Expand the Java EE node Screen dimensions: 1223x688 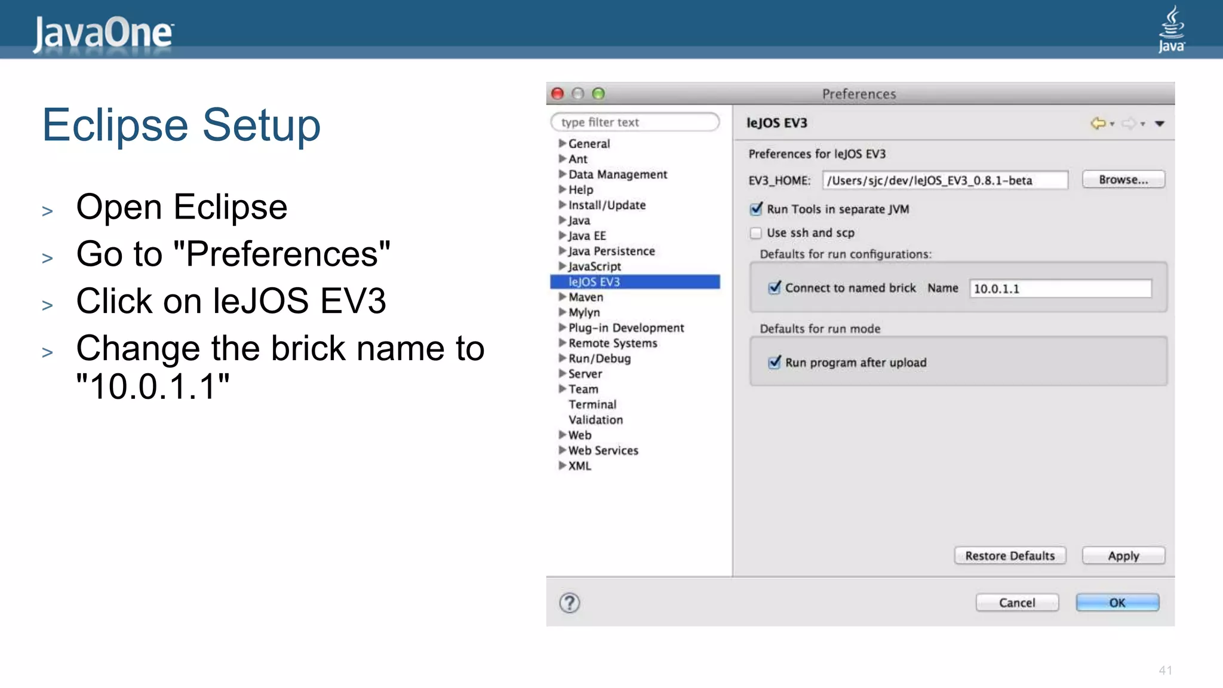tap(562, 235)
